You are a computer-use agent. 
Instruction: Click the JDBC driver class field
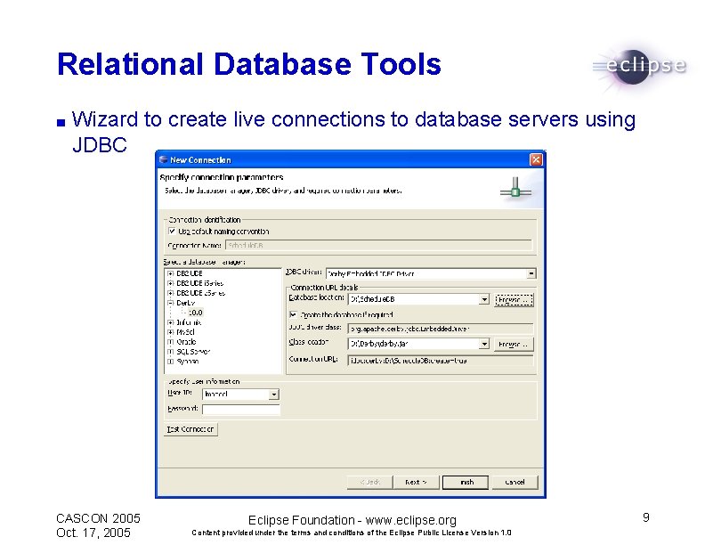(x=441, y=329)
